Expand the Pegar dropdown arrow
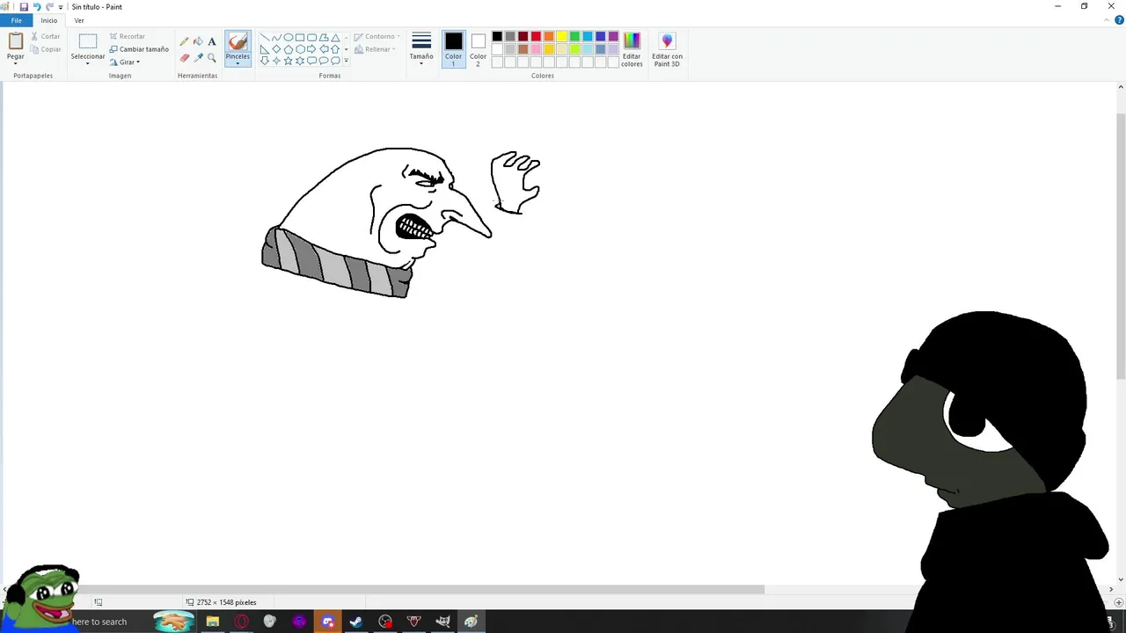This screenshot has height=633, width=1126. (16, 63)
